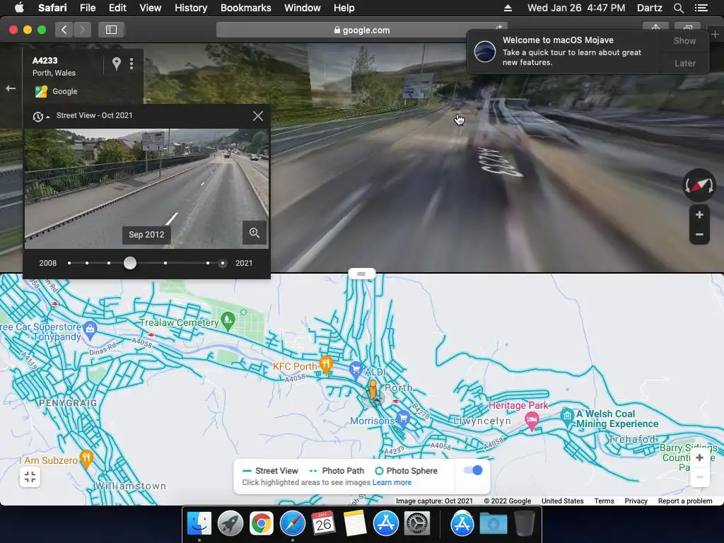This screenshot has width=724, height=543.
Task: Zoom in on the Street View image
Action: (x=699, y=215)
